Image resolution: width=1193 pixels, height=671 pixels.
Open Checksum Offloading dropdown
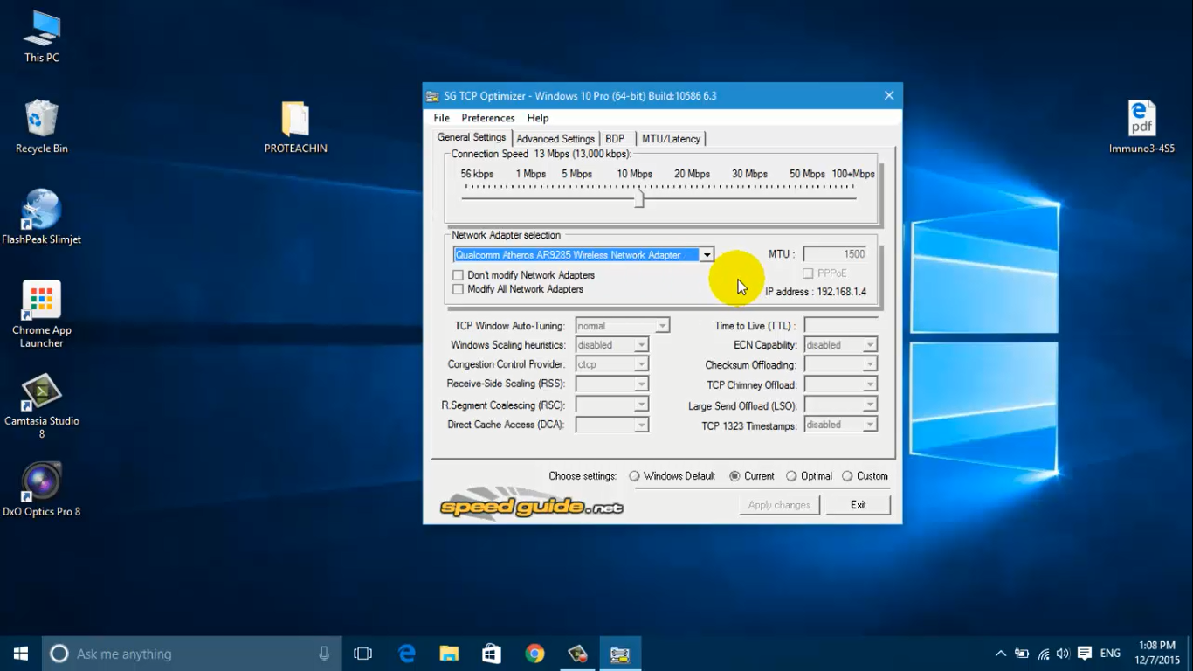click(x=870, y=364)
